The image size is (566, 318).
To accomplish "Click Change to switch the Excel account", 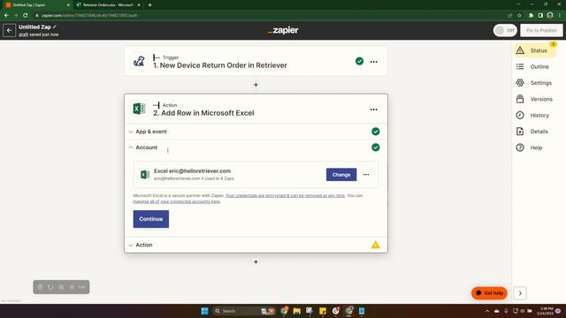I will click(x=341, y=175).
